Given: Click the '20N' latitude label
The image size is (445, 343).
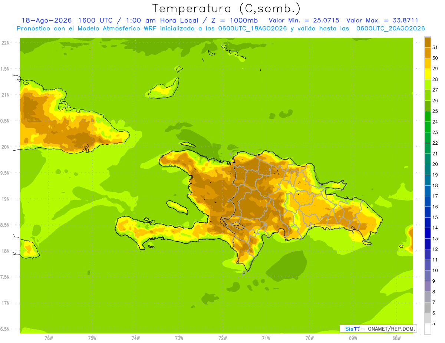Looking at the screenshot, I should pyautogui.click(x=6, y=147).
